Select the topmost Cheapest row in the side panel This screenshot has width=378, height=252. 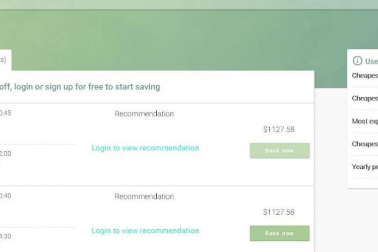coord(365,76)
